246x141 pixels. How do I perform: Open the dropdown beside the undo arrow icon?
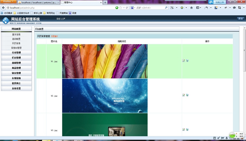click(211, 7)
